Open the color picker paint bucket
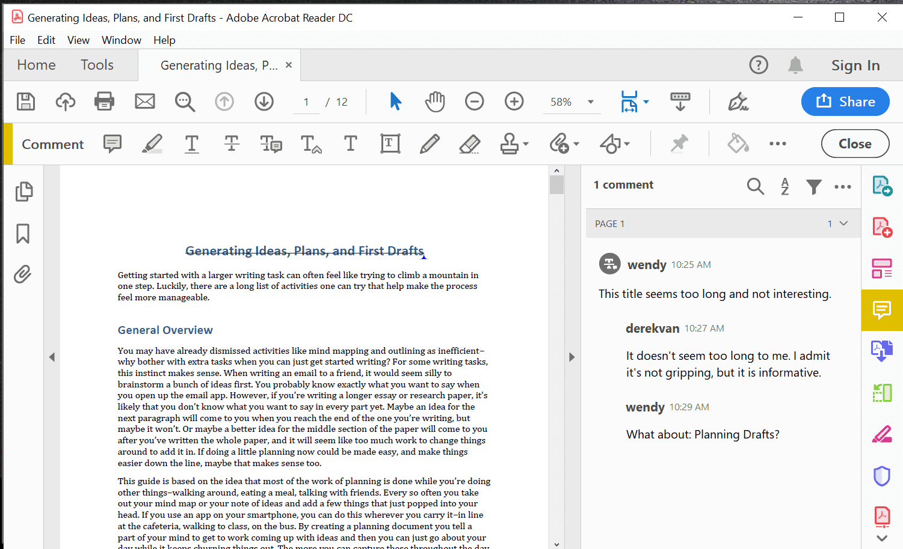 click(738, 144)
